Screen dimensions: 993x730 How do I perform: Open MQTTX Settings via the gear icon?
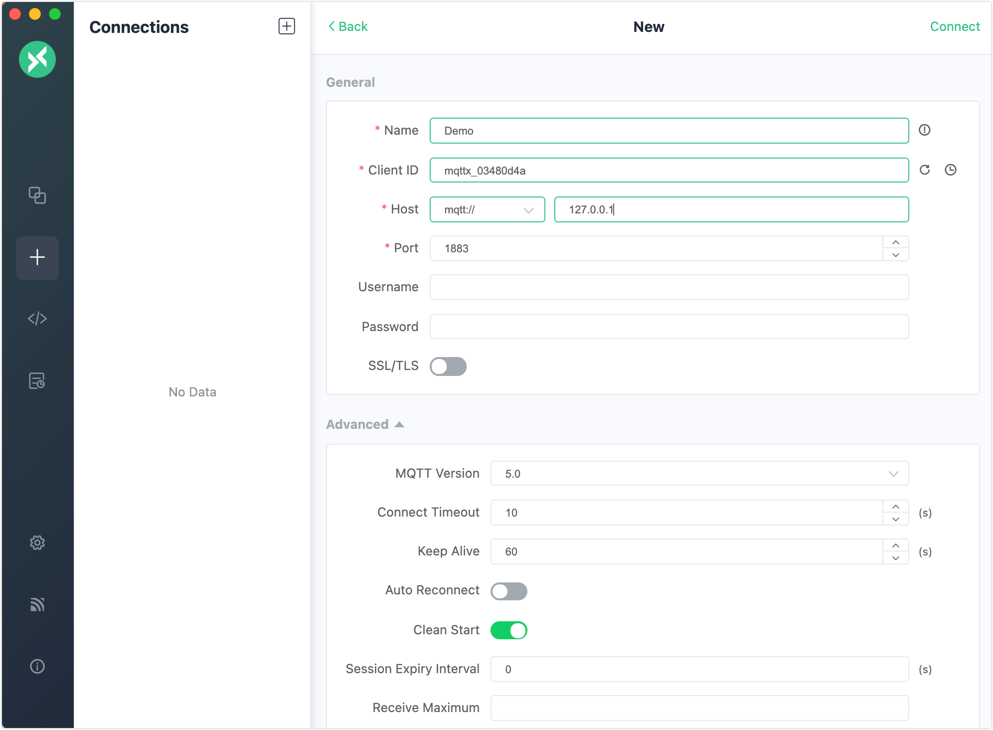point(37,543)
